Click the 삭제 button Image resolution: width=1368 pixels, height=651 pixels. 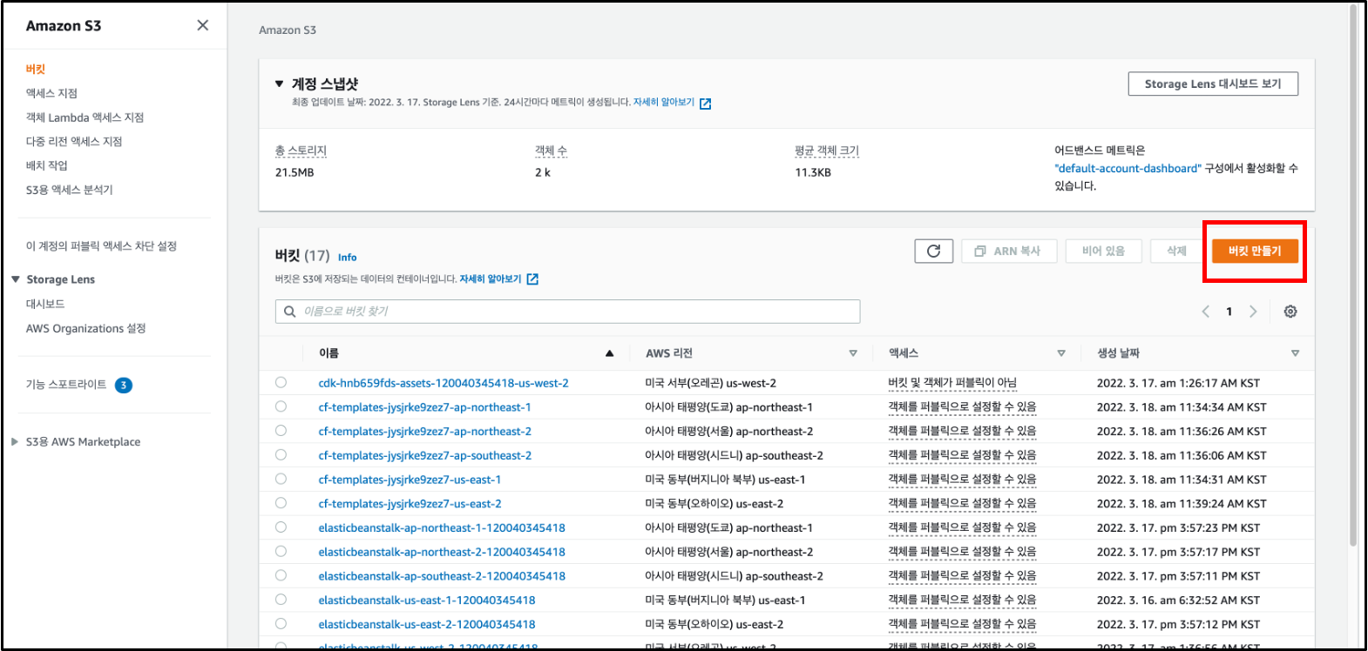pyautogui.click(x=1177, y=251)
